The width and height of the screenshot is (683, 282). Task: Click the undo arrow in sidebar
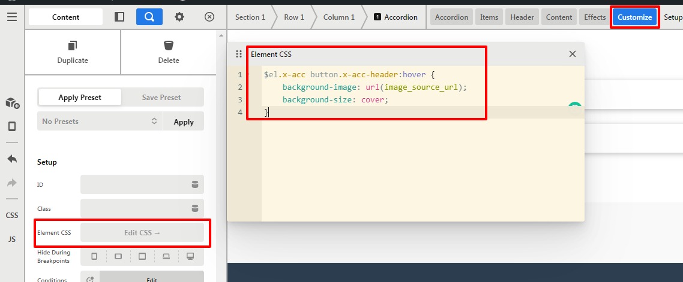click(12, 159)
